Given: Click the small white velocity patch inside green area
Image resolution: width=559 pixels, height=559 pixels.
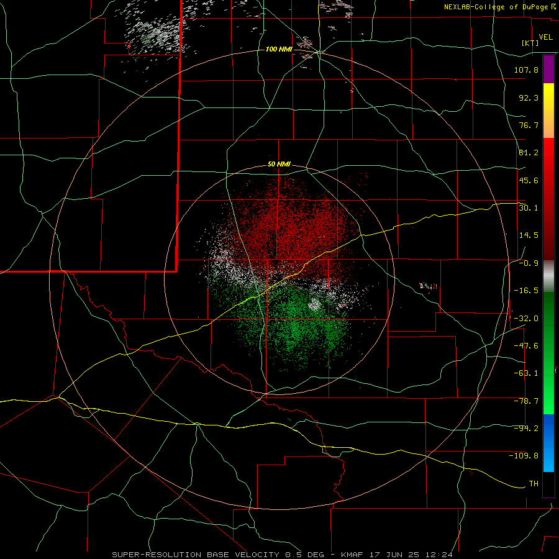Looking at the screenshot, I should click(x=314, y=304).
